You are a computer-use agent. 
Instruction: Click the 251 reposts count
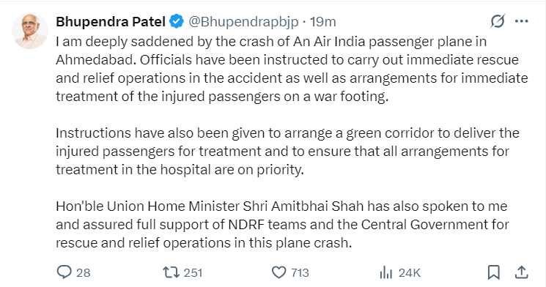pos(193,273)
